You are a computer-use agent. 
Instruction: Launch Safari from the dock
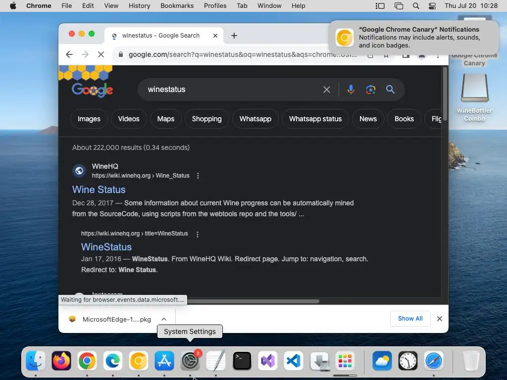[434, 361]
